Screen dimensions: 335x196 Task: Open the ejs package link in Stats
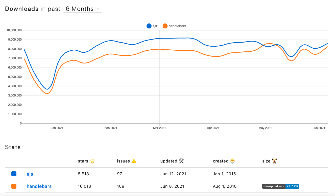pos(30,174)
